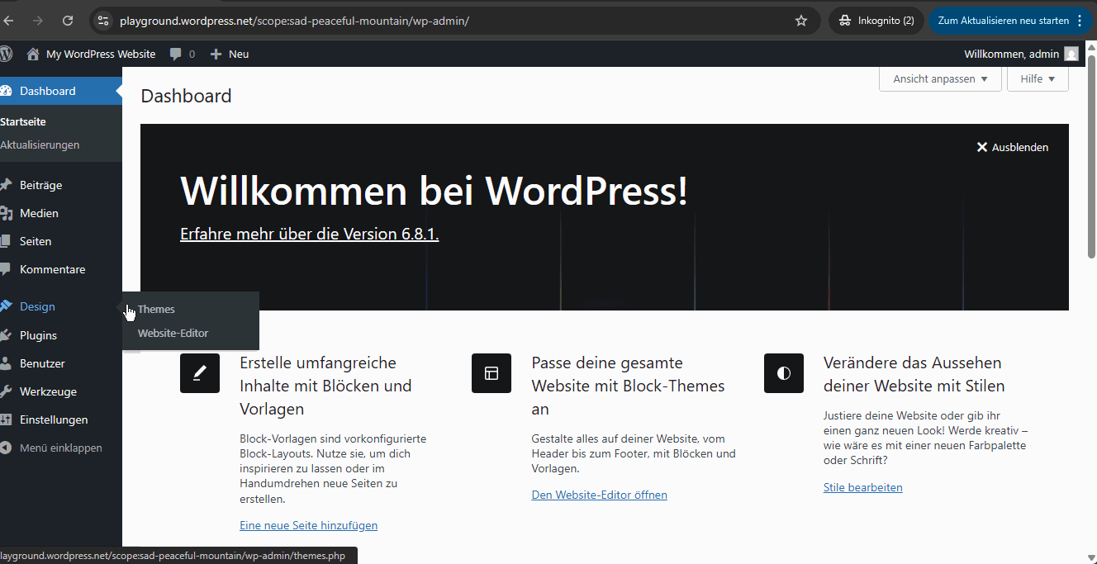Image resolution: width=1097 pixels, height=564 pixels.
Task: Expand the Hilfe dropdown
Action: coord(1038,79)
